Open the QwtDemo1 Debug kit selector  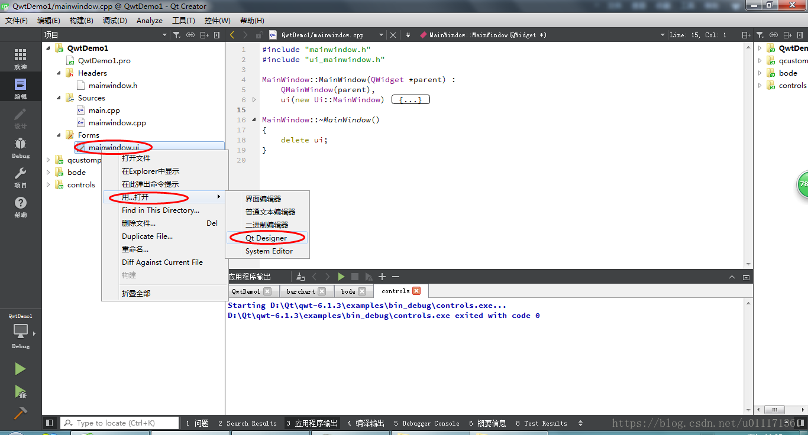pos(21,332)
